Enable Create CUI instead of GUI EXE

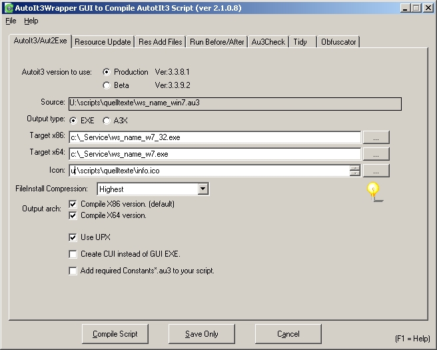click(x=73, y=254)
